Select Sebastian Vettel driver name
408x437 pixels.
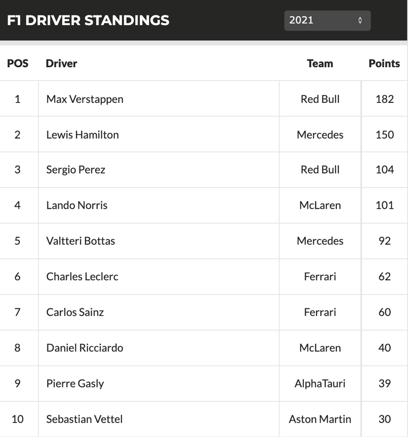84,419
